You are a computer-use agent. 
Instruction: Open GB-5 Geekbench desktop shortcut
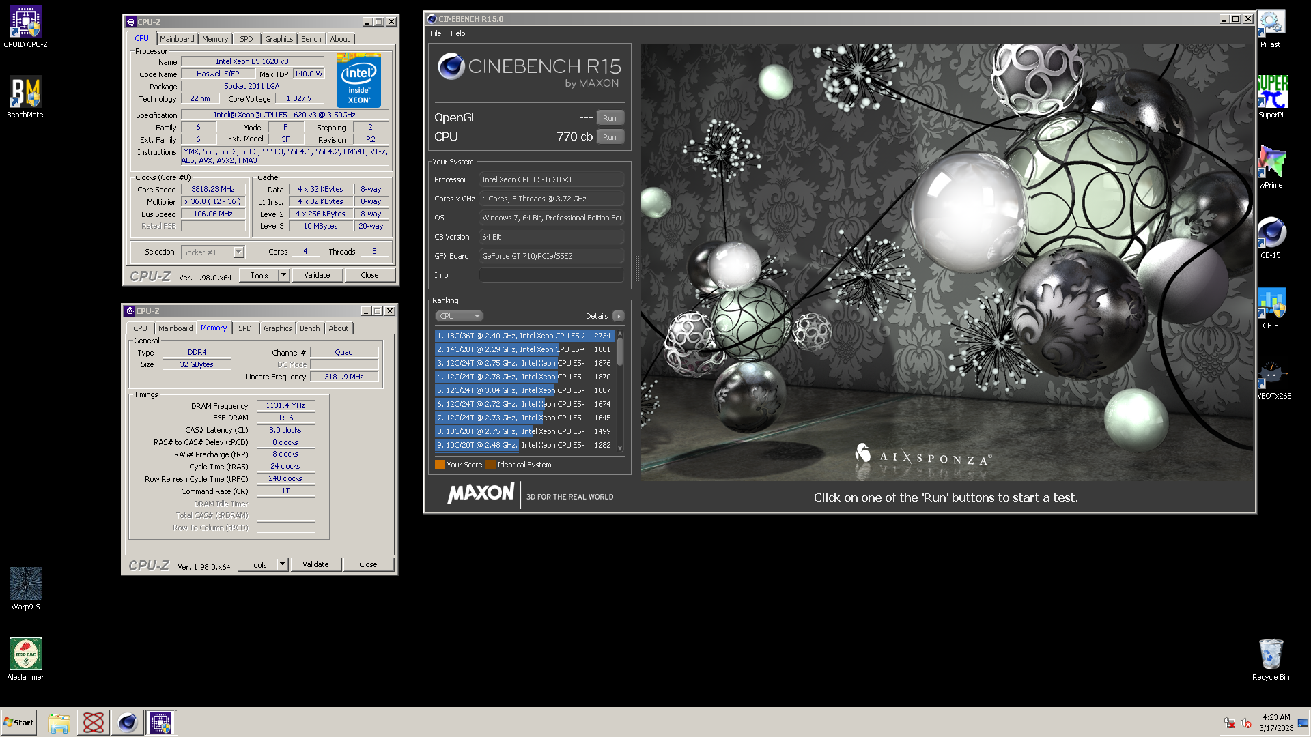[1271, 308]
